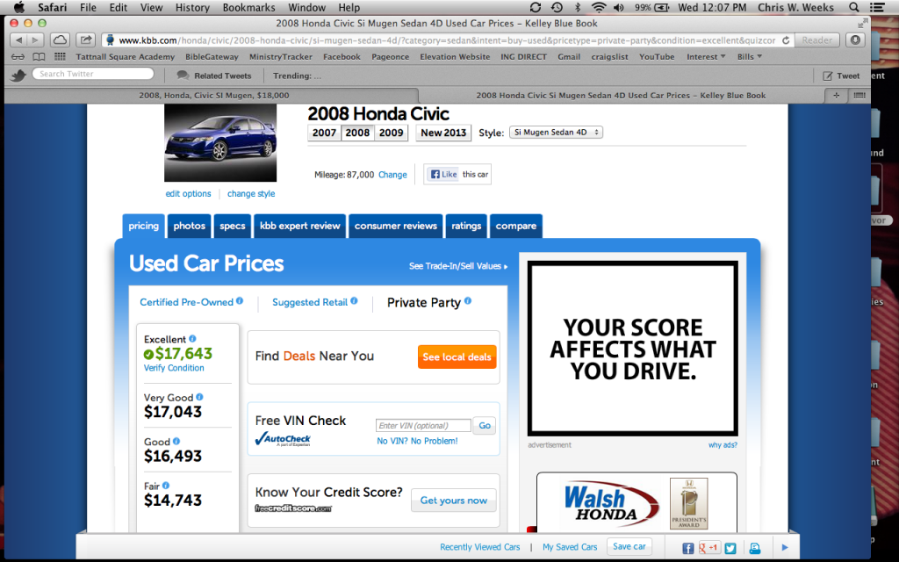Choose the Suggested Retail price type
This screenshot has width=899, height=562.
click(x=310, y=302)
